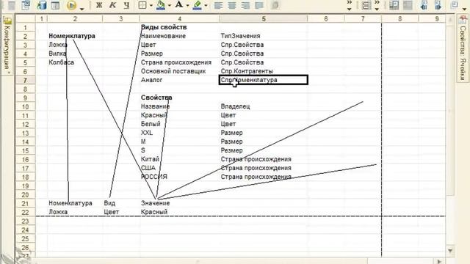
Task: Click the vertical scrollbar down arrow
Action: coord(450,251)
